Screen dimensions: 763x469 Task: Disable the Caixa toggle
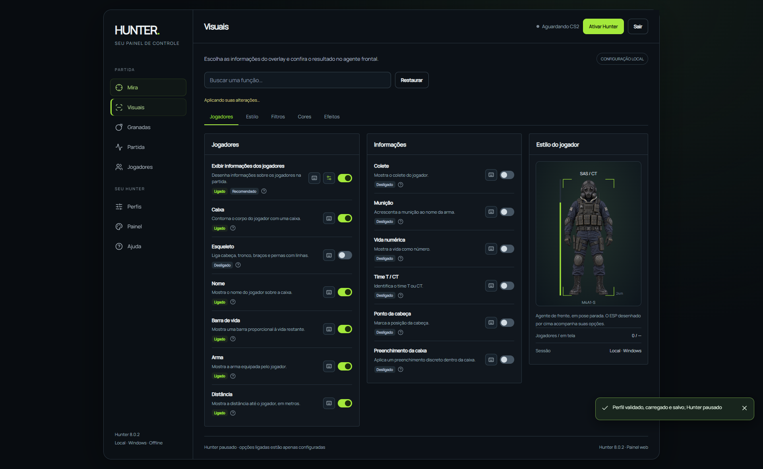(x=345, y=218)
